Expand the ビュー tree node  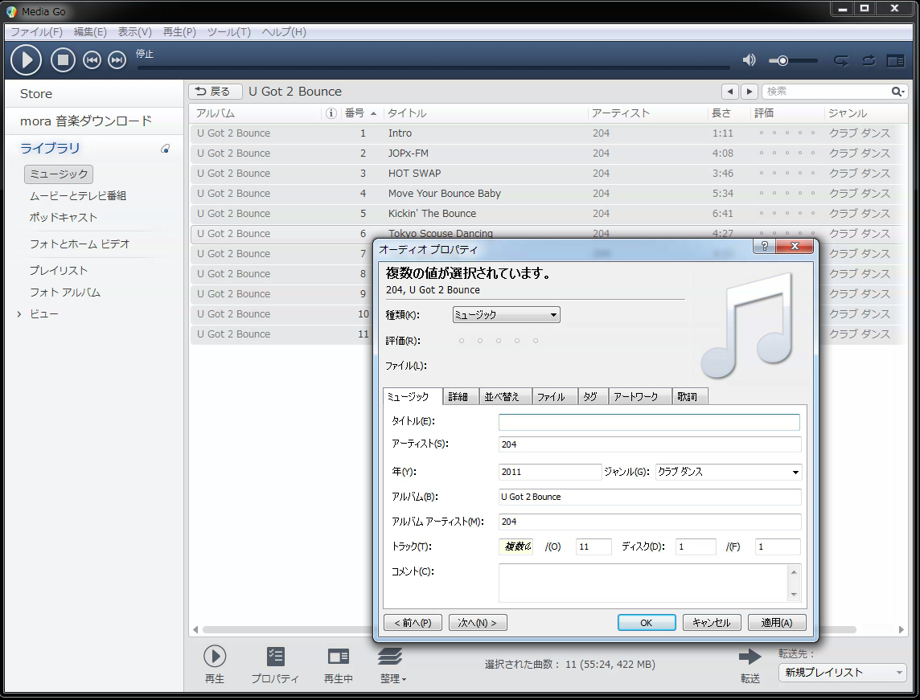coord(19,314)
